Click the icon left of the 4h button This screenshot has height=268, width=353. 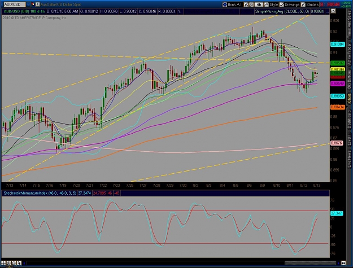pyautogui.click(x=251, y=5)
